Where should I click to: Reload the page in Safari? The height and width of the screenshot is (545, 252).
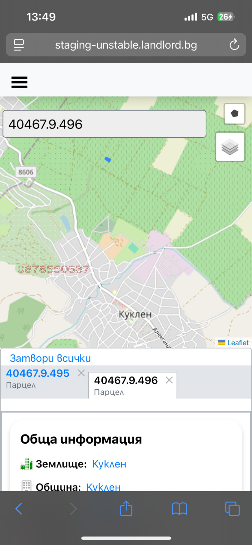[234, 45]
